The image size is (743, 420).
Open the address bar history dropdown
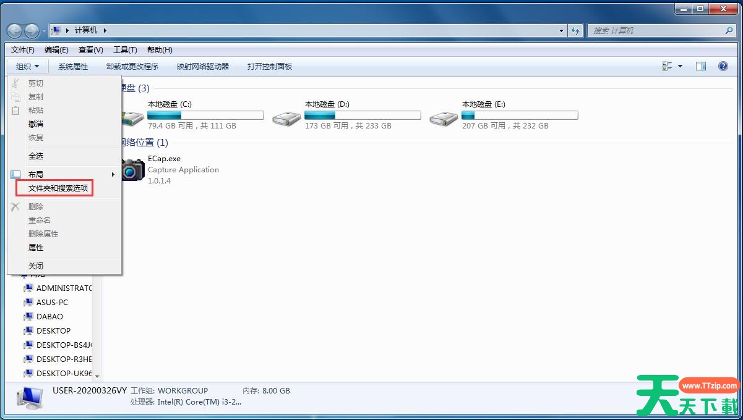coord(561,30)
